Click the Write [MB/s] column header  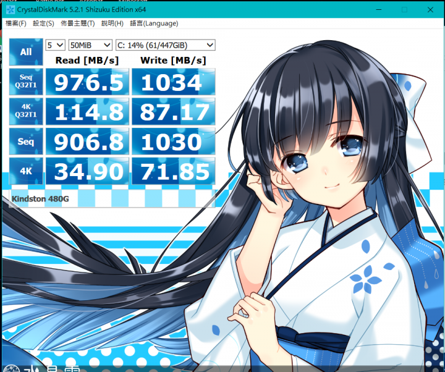173,60
